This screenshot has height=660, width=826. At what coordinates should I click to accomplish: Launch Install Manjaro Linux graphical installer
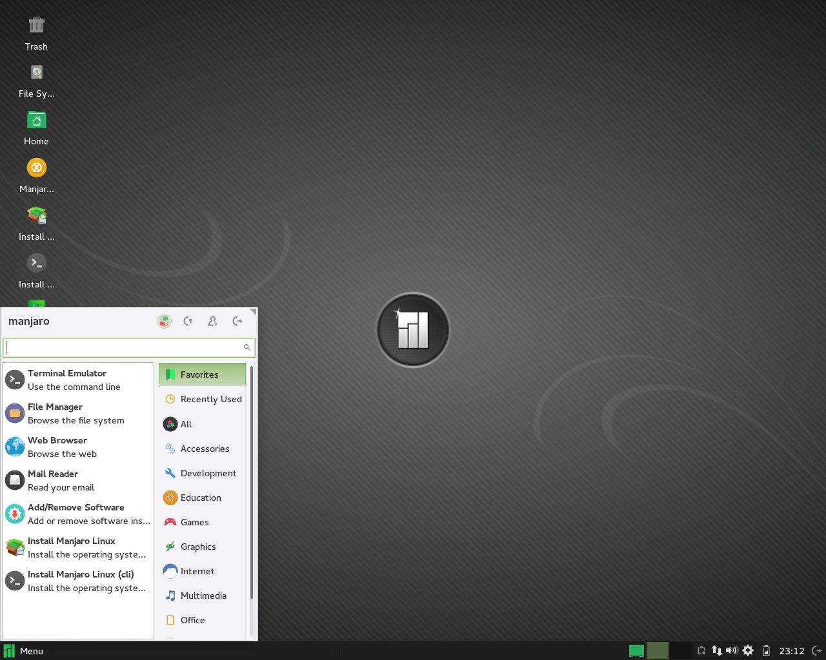click(78, 547)
